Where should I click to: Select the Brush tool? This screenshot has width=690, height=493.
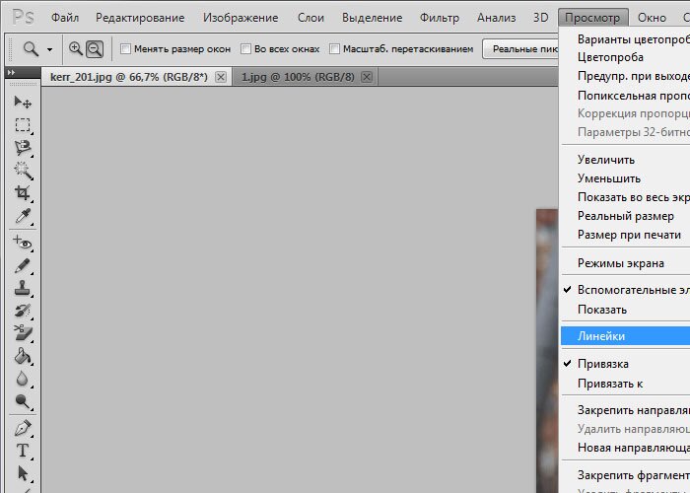[x=23, y=265]
